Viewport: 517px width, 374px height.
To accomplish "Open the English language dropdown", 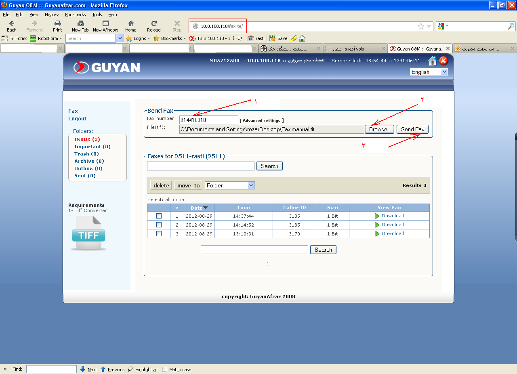I will (x=429, y=72).
